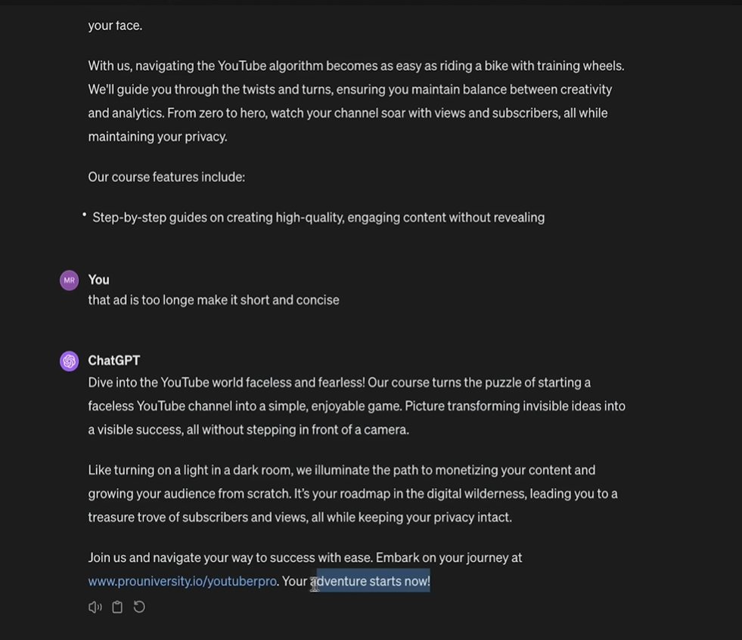Click the paragraph starting "Dive into the YouTube"
742x640 pixels.
pyautogui.click(x=357, y=406)
